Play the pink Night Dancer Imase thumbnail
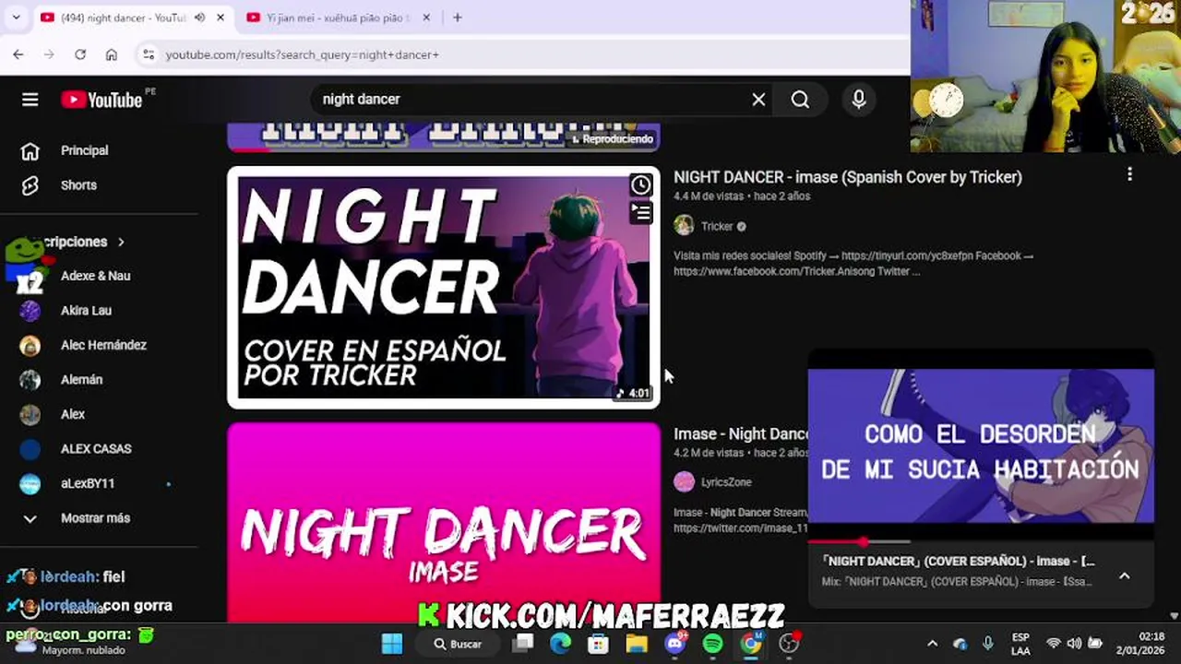The image size is (1181, 664). tap(443, 523)
